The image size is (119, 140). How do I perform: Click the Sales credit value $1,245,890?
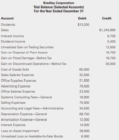click(107, 30)
